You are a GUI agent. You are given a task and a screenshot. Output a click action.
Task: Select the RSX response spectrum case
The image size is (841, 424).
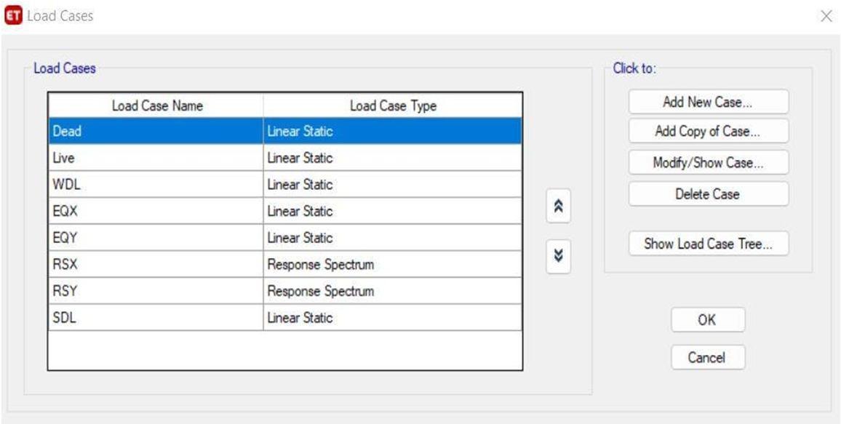156,265
